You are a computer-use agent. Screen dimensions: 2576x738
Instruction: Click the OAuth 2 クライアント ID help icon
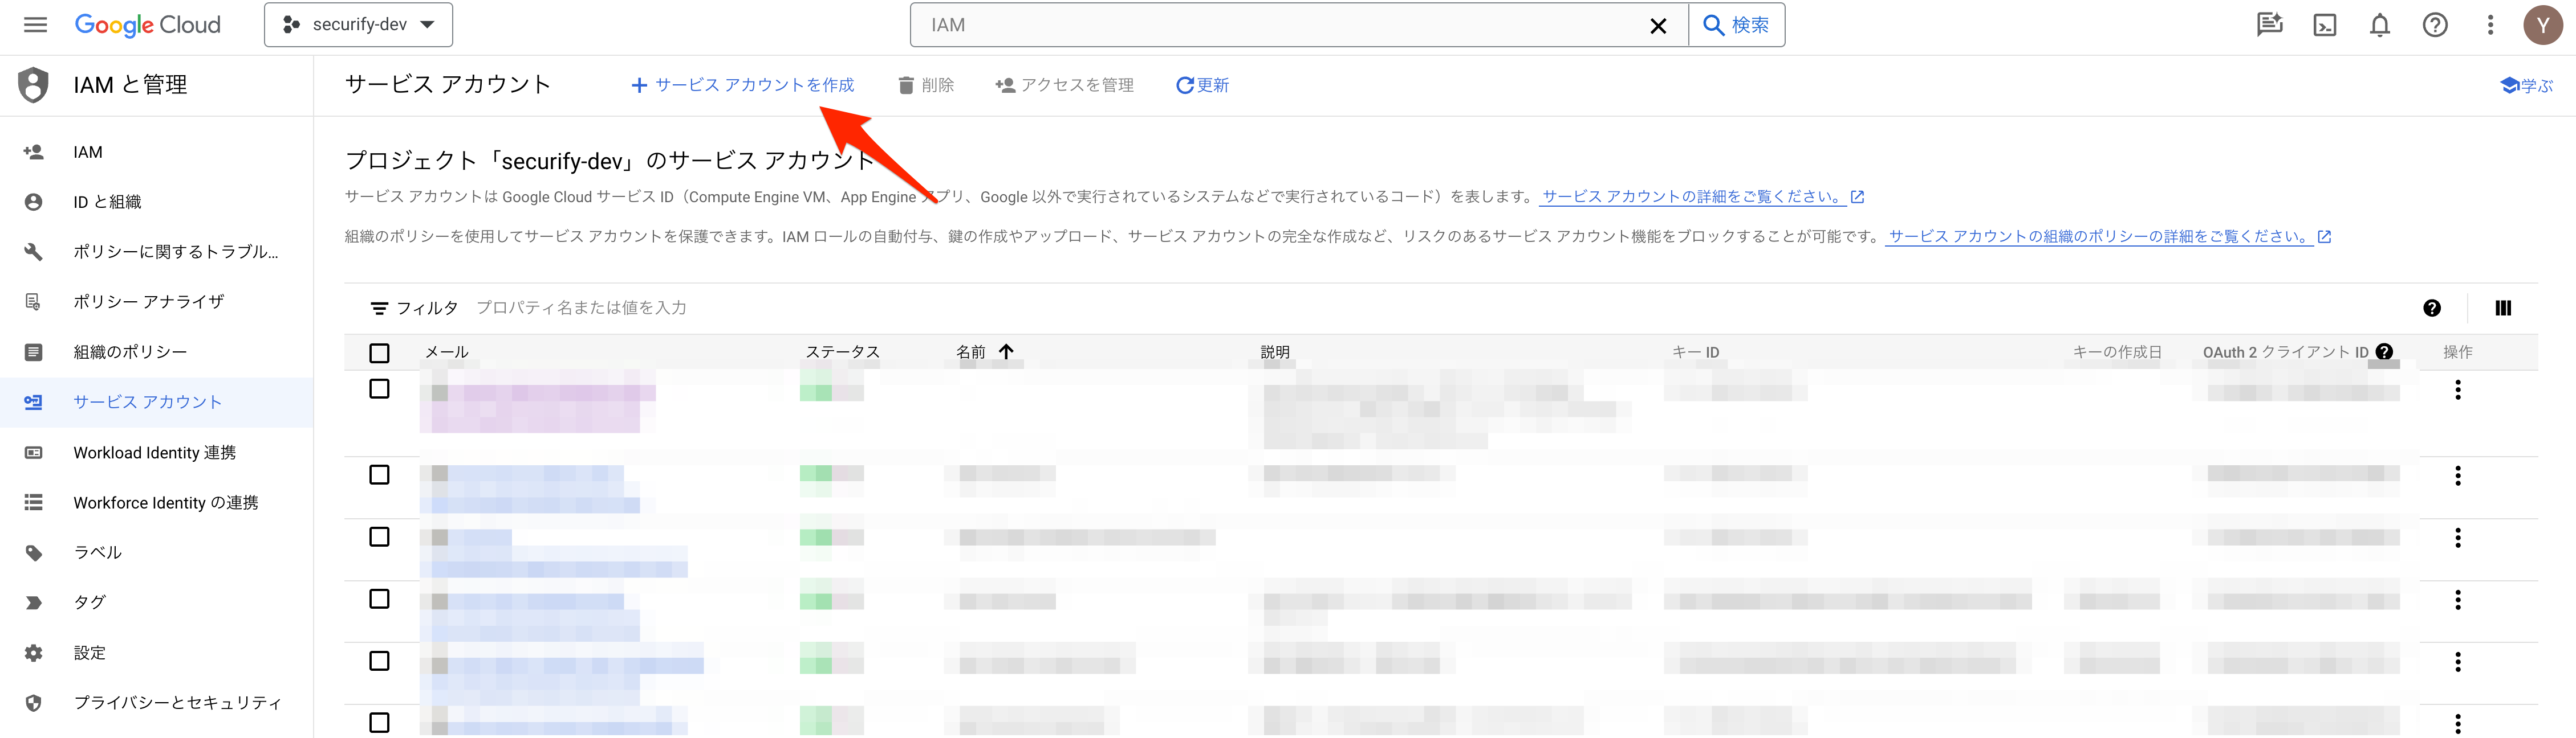pyautogui.click(x=2384, y=351)
